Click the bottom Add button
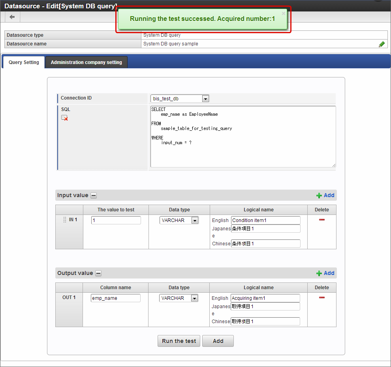391x367 pixels. pyautogui.click(x=218, y=341)
